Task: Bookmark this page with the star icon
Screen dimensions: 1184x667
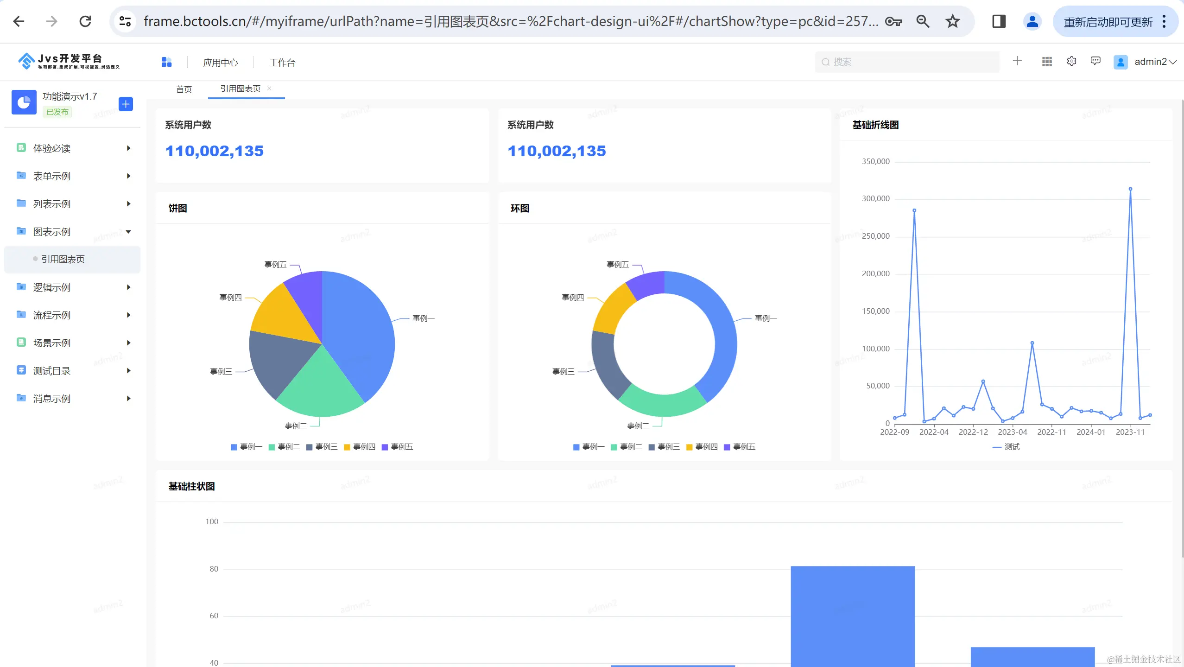Action: click(952, 21)
